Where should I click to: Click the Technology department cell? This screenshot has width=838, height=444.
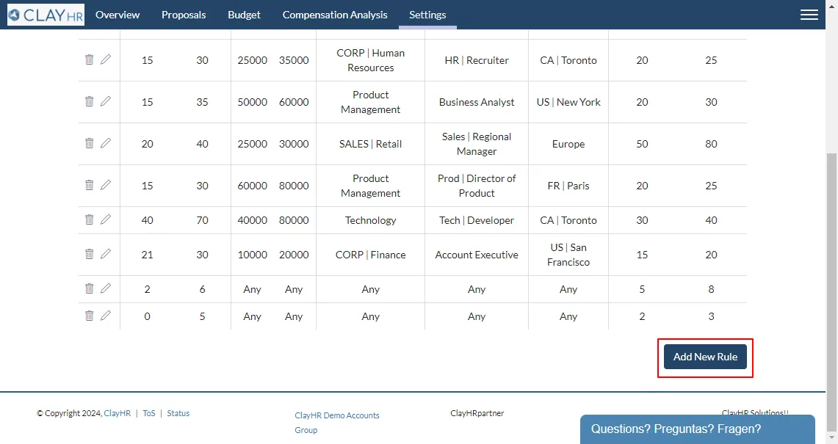tap(370, 220)
